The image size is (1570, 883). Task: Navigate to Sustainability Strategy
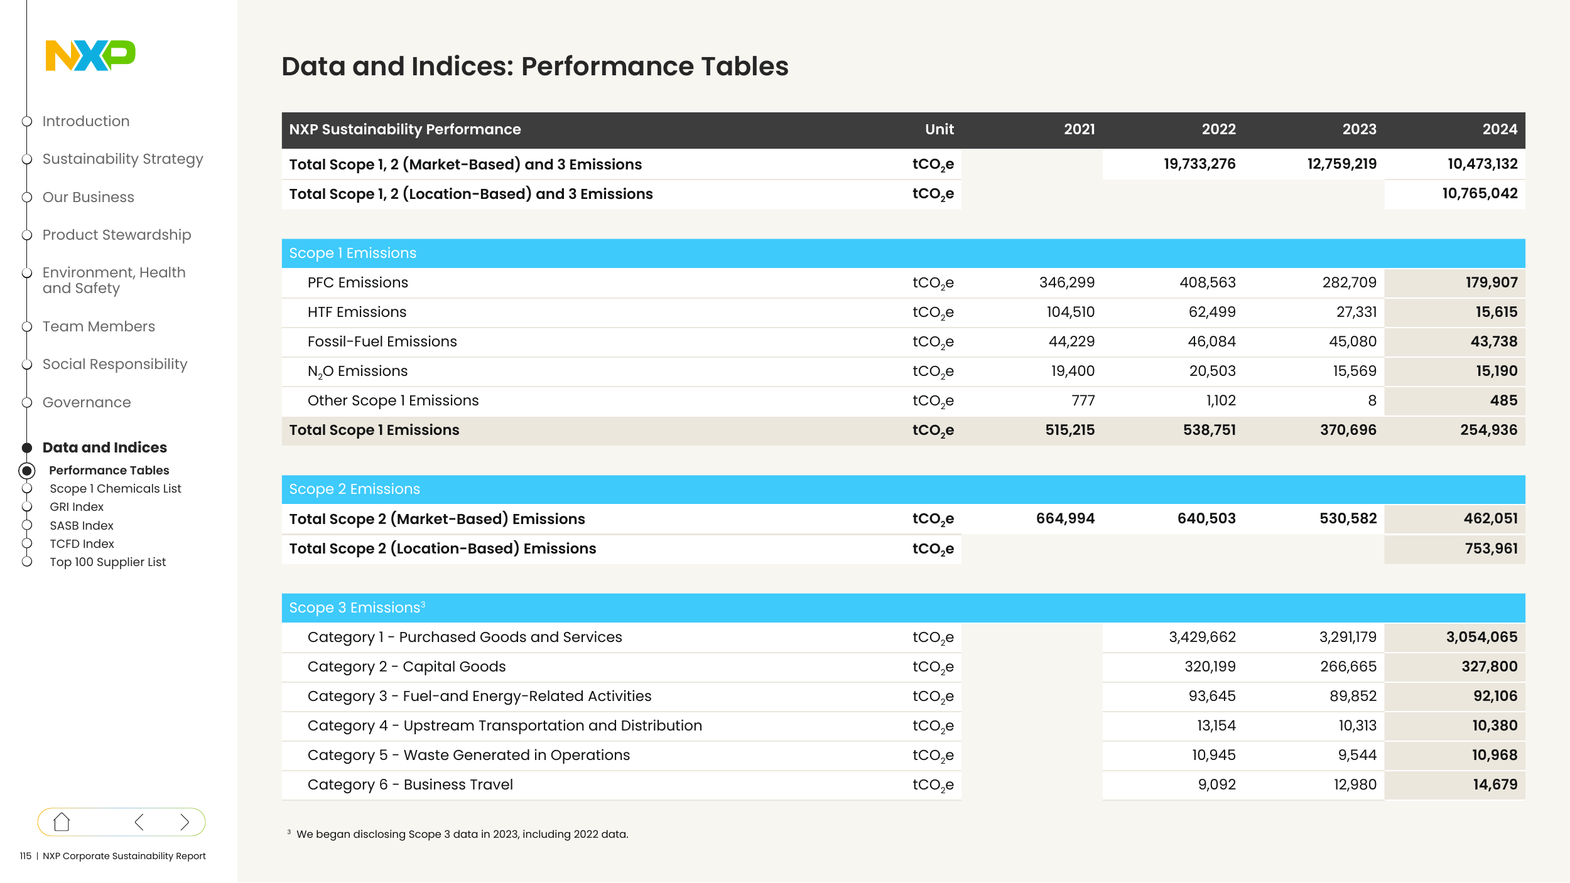point(123,159)
